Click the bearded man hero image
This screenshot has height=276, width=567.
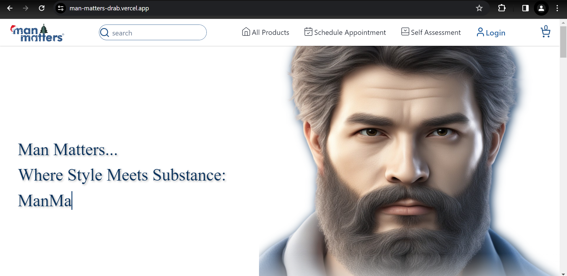409,161
